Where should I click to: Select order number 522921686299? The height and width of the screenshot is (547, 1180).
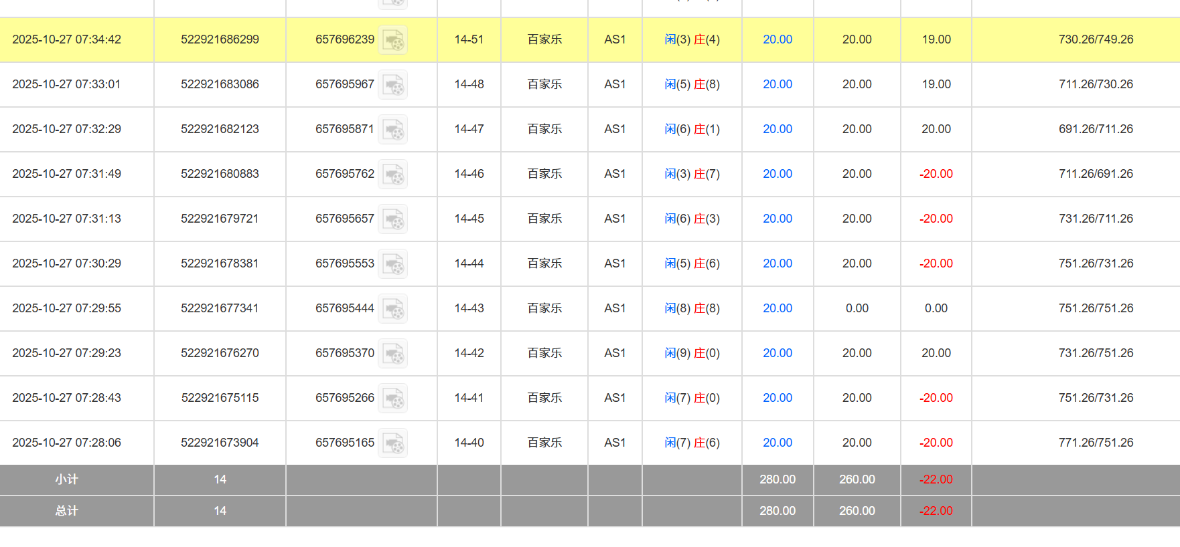[220, 39]
